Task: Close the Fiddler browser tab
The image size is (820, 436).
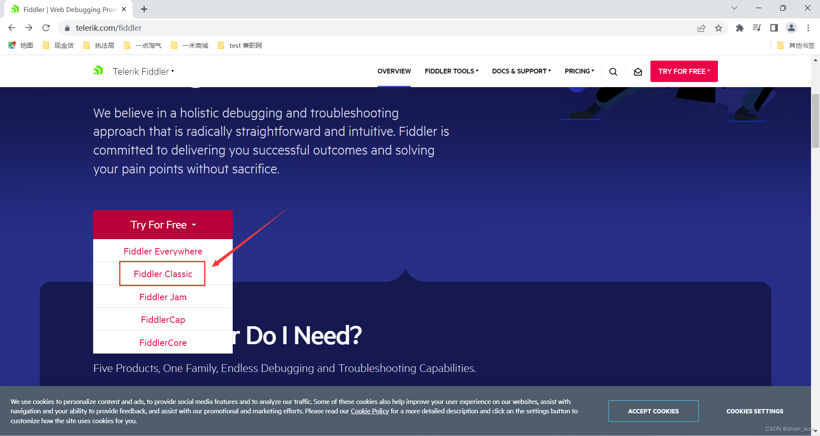Action: click(x=124, y=9)
